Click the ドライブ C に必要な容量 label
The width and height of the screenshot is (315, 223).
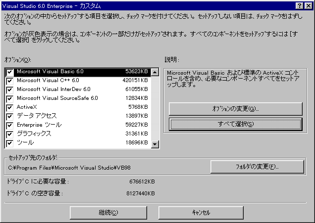coord(38,181)
